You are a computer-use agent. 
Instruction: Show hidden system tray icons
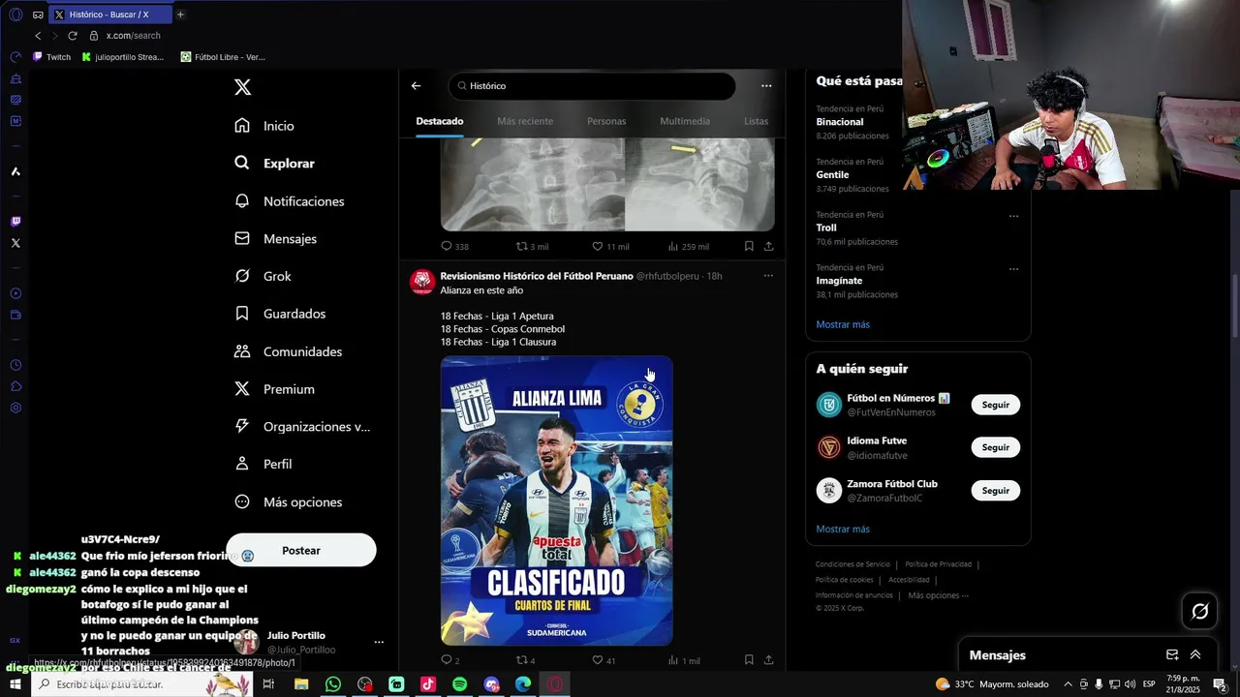tap(1068, 684)
